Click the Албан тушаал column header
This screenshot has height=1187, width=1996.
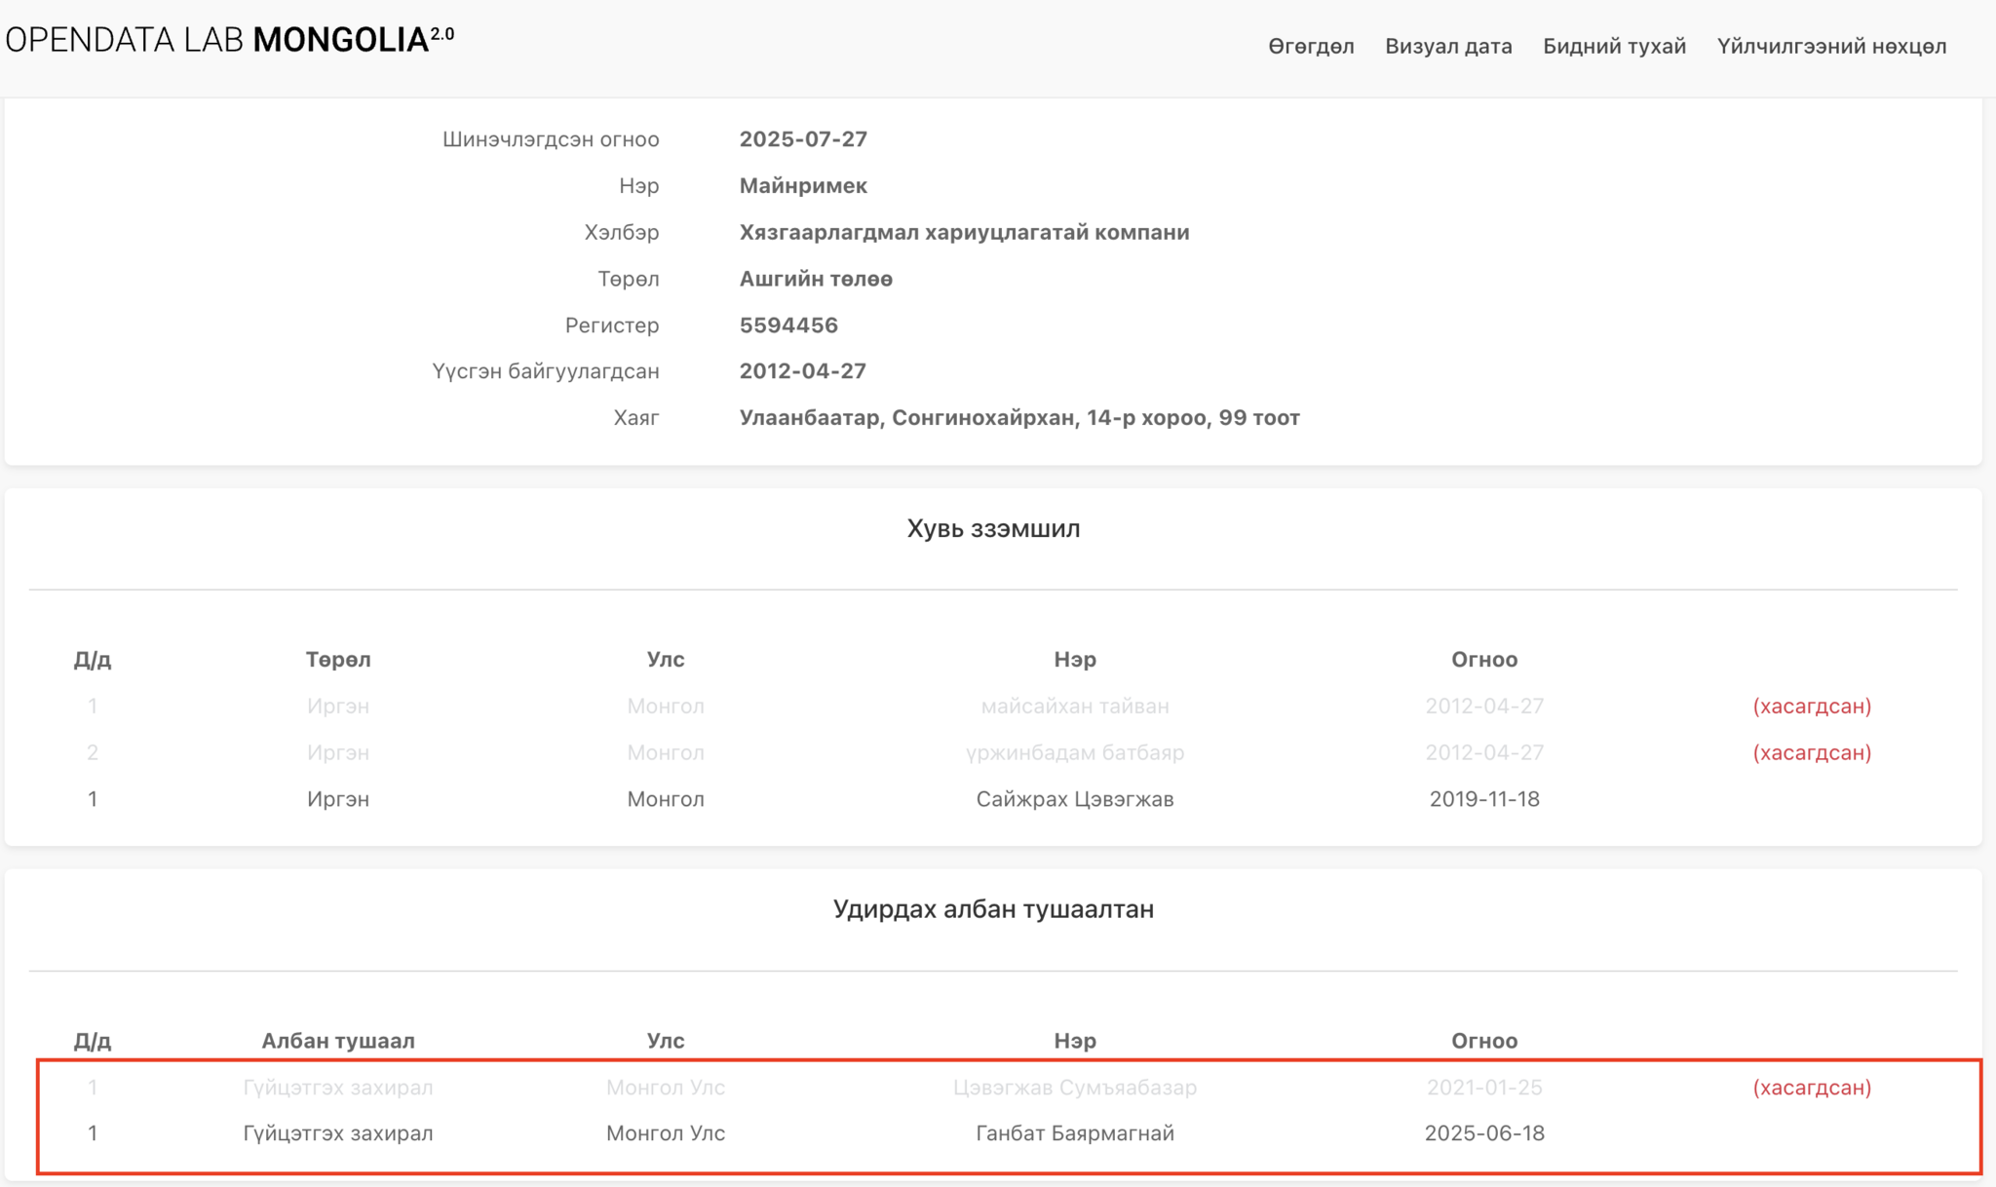click(338, 1041)
